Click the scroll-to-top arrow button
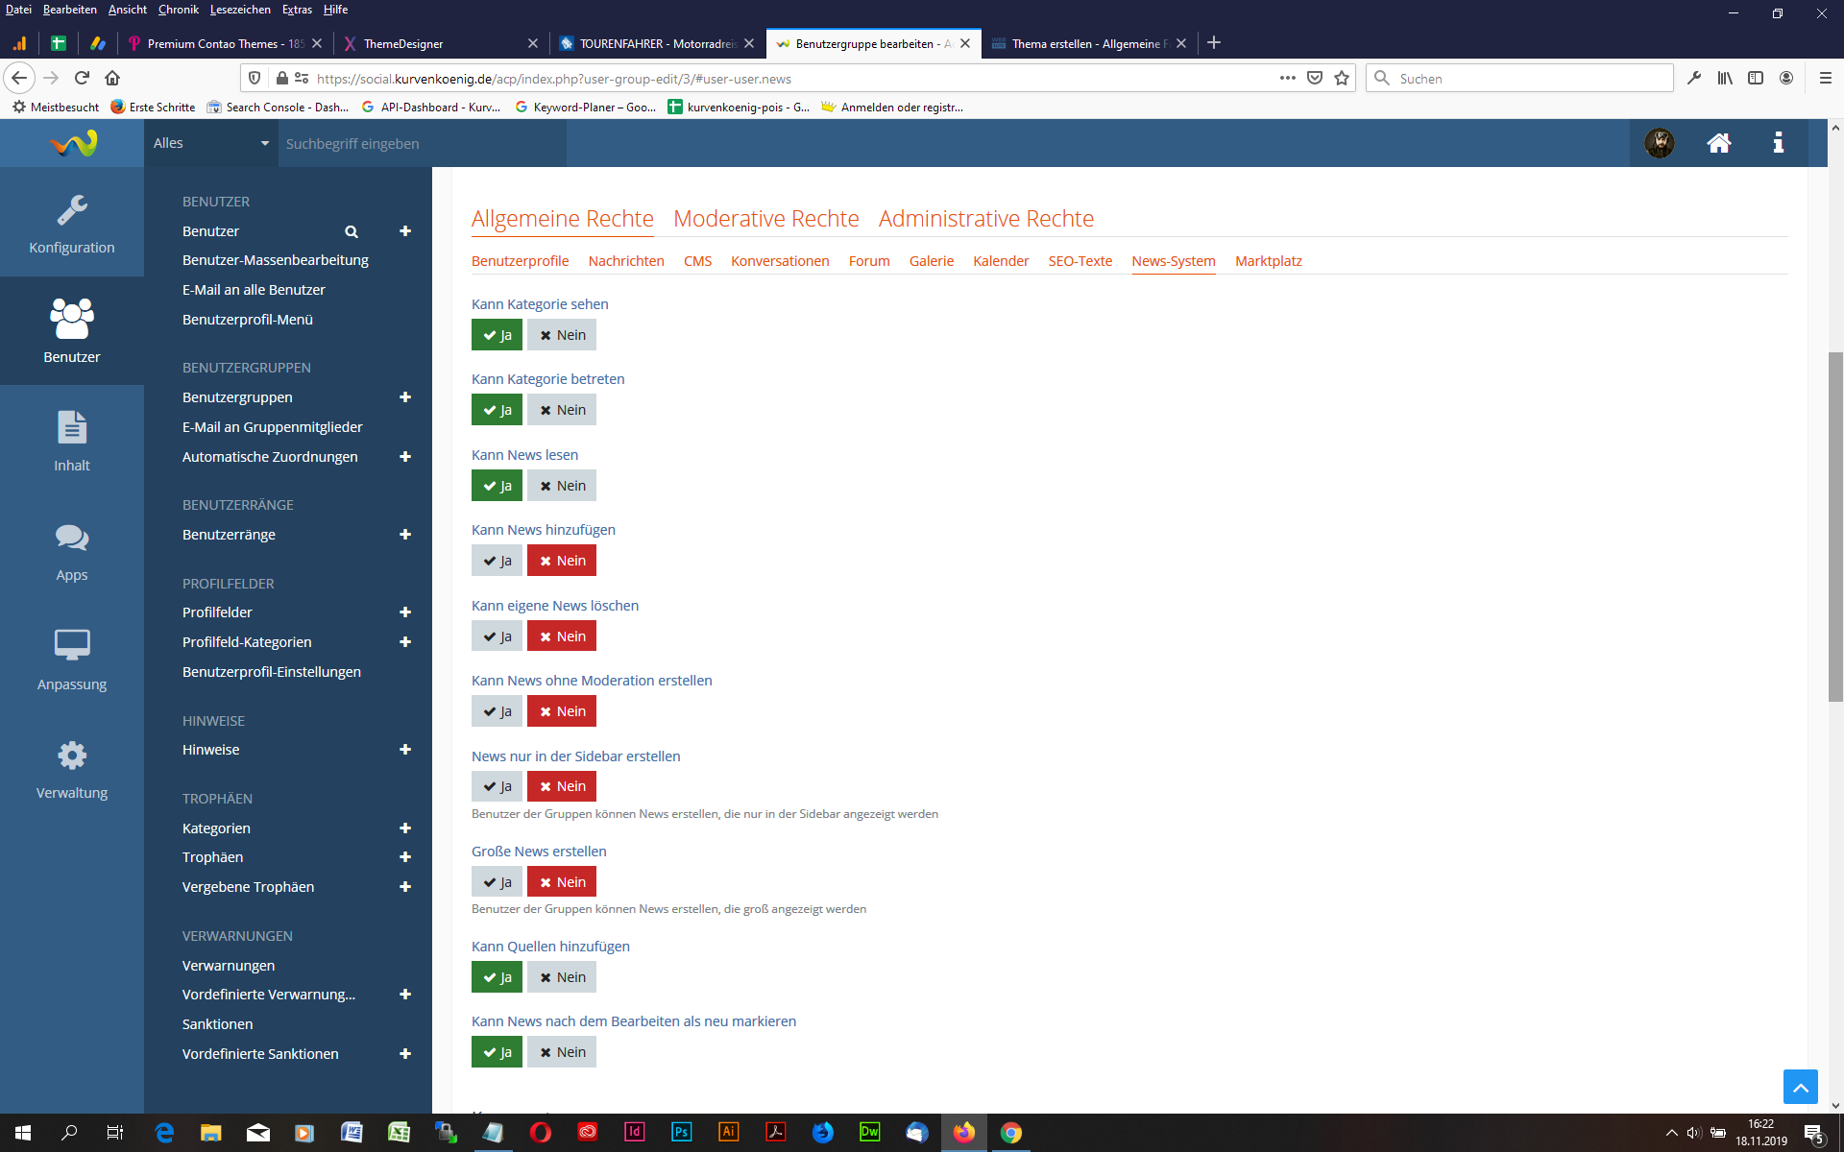 pos(1800,1087)
